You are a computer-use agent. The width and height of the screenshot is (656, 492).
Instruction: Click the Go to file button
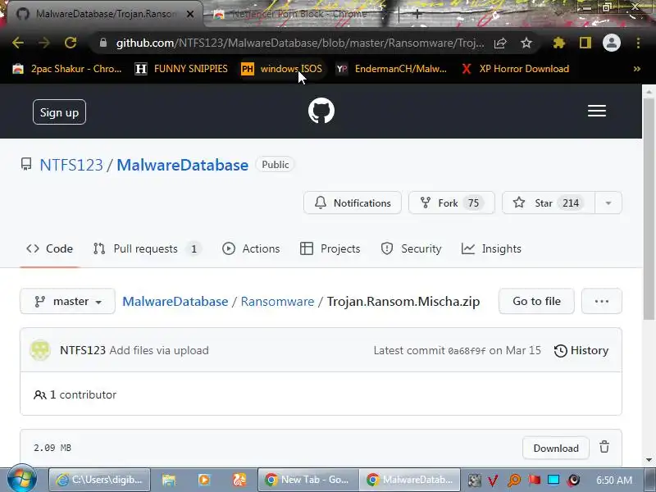536,301
